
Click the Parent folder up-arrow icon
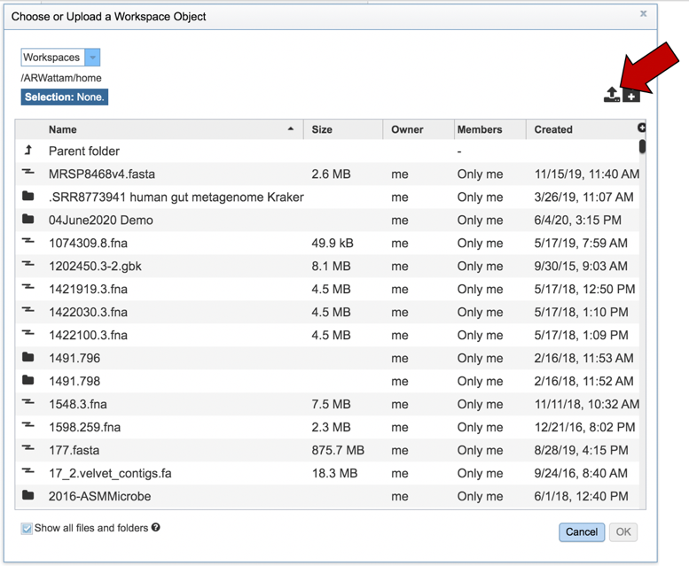[28, 151]
